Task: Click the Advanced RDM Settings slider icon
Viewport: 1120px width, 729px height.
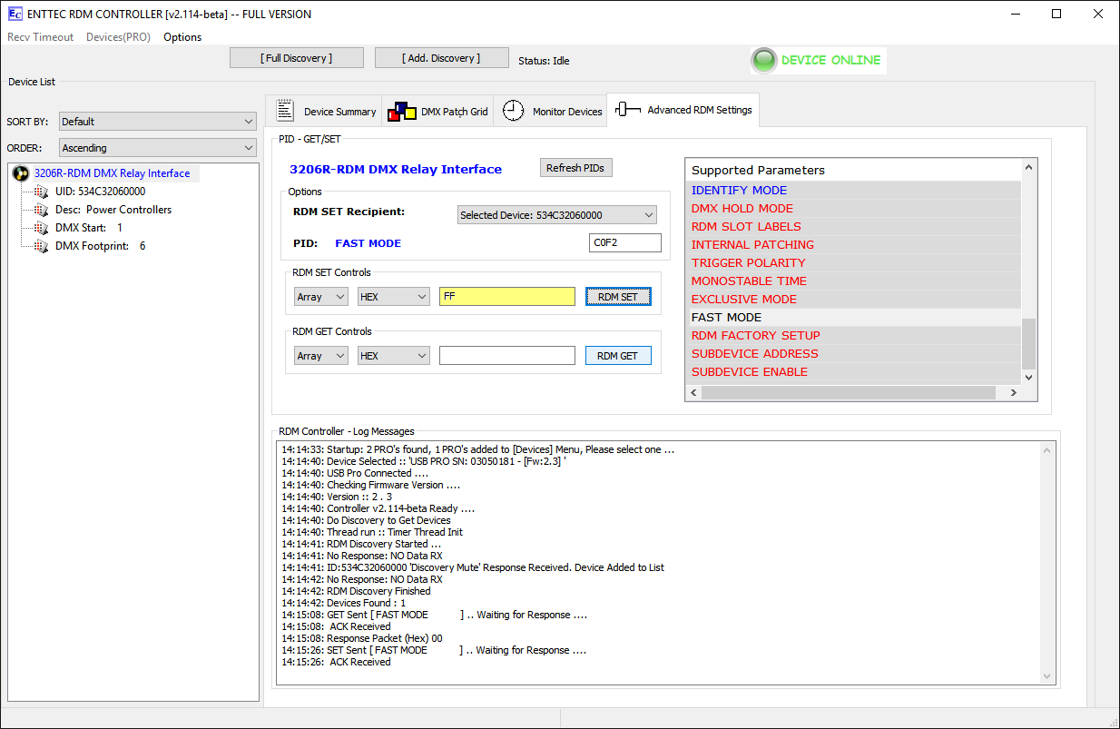Action: 628,110
